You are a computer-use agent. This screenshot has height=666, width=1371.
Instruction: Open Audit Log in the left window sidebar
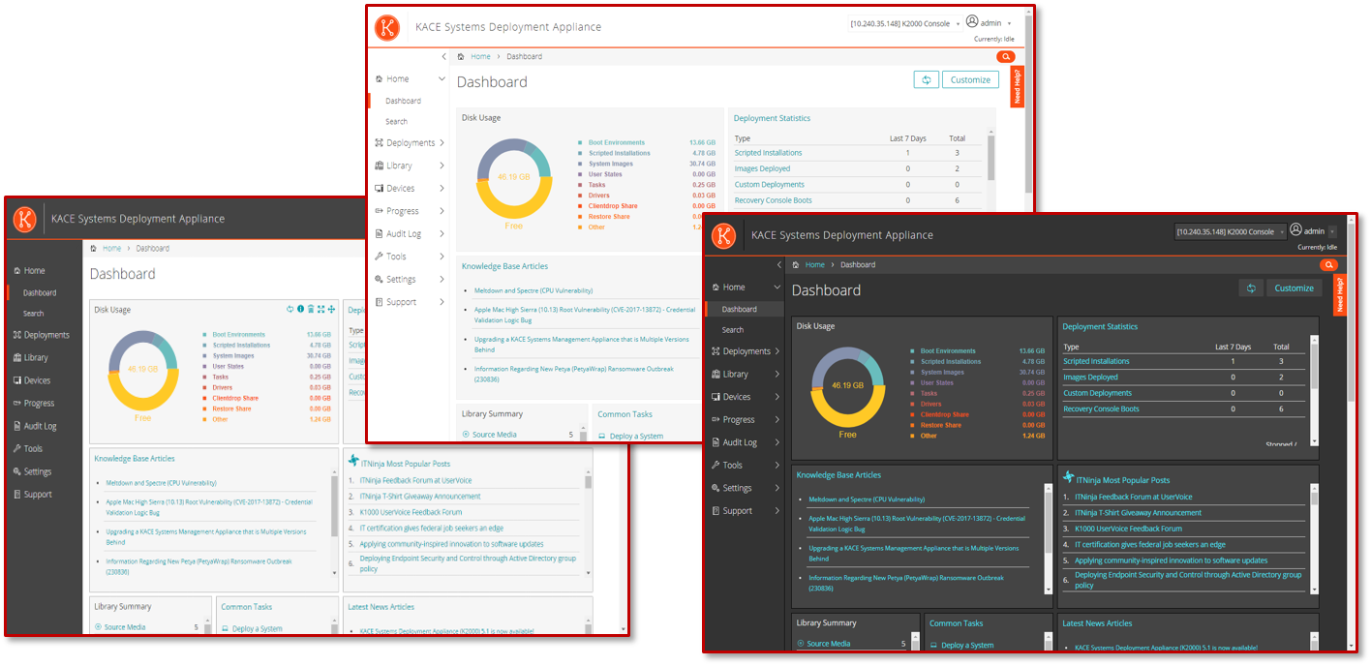35,426
